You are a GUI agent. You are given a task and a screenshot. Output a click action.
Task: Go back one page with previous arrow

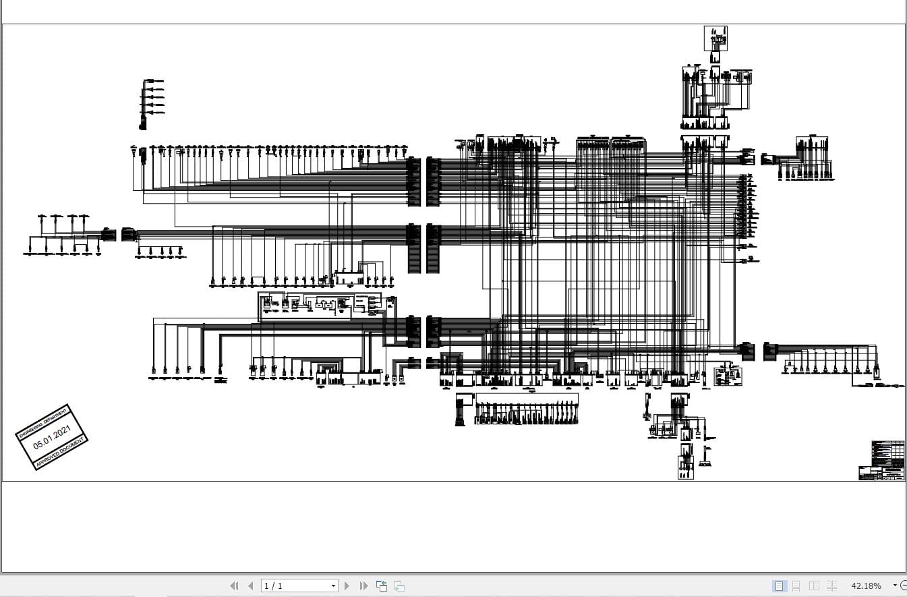(x=250, y=586)
